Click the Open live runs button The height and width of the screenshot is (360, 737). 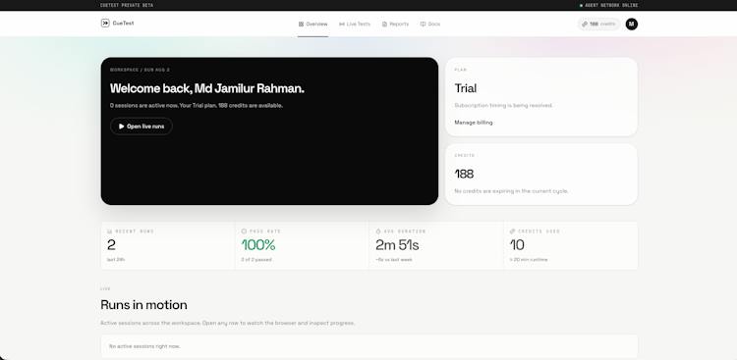click(142, 127)
